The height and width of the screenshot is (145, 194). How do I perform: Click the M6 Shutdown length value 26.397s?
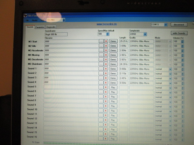click(124, 64)
